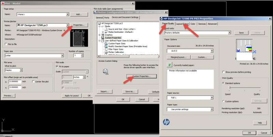Open the What to plot Display dropdown
The width and height of the screenshot is (273, 137).
[x=21, y=70]
